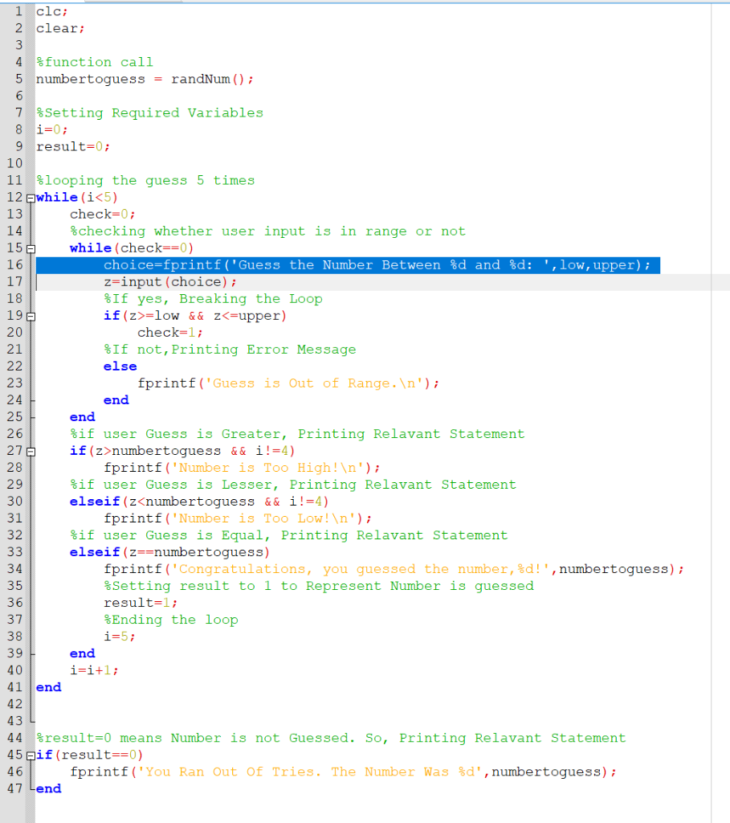Toggle folding for the outer while block
The height and width of the screenshot is (823, 730).
coord(29,197)
